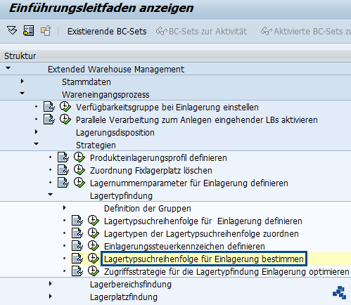Execute activity icon for Produkteinlagerungsprofil definieren

click(79, 157)
